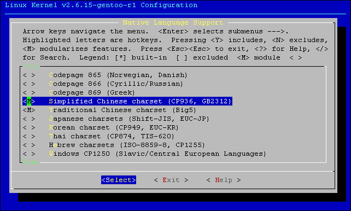The height and width of the screenshot is (211, 351).
Task: Toggle the <M> marker for Traditional Chinese
Action: 29,110
